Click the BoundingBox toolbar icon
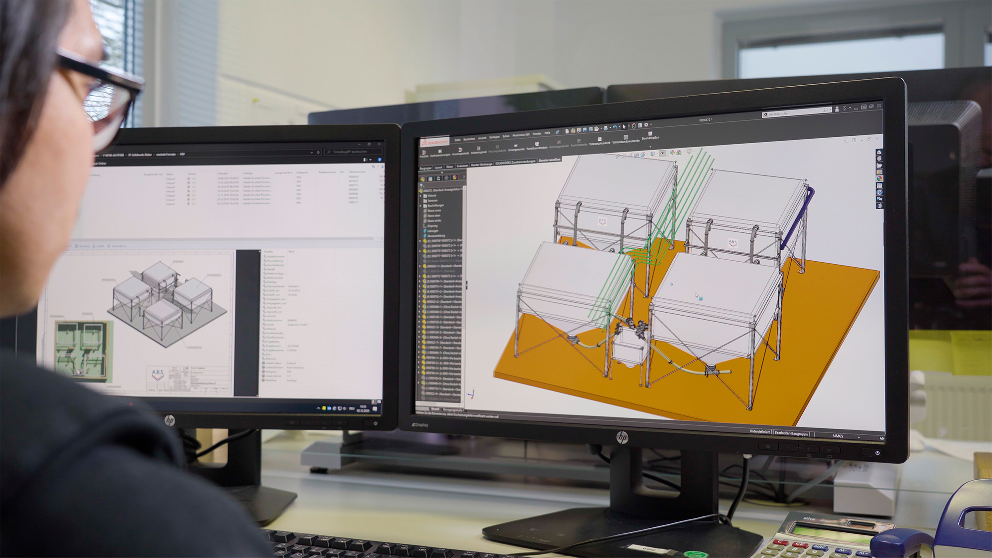 [650, 134]
